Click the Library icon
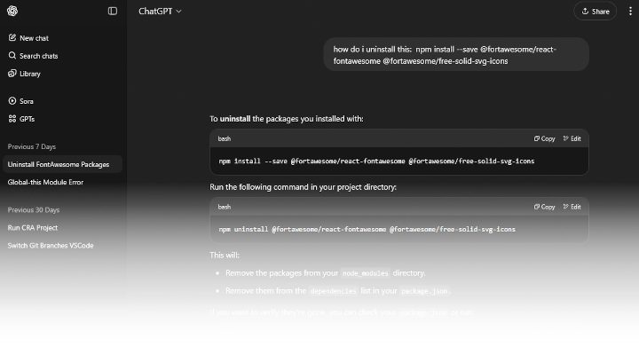Image resolution: width=639 pixels, height=354 pixels. [x=12, y=74]
